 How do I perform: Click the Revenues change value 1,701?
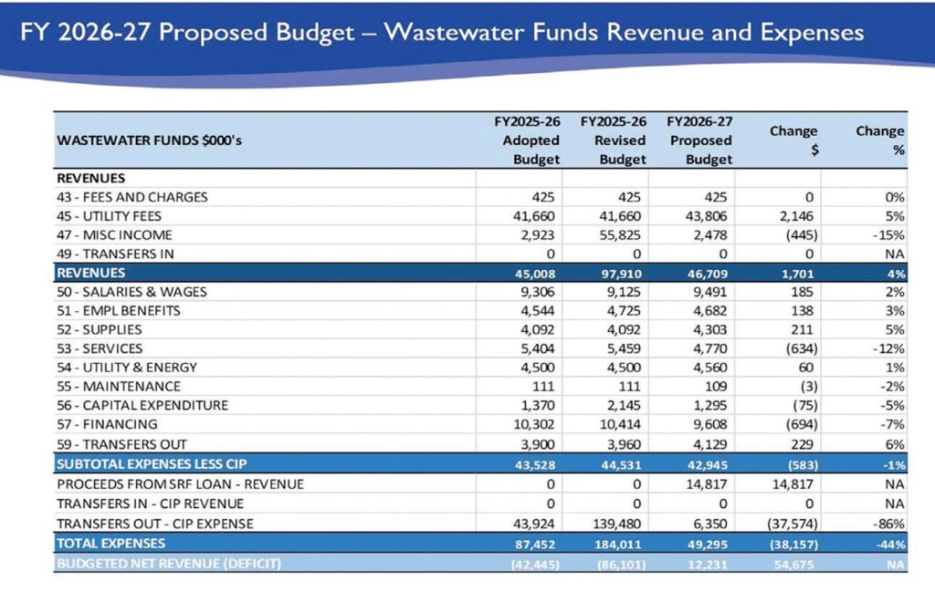pyautogui.click(x=797, y=274)
